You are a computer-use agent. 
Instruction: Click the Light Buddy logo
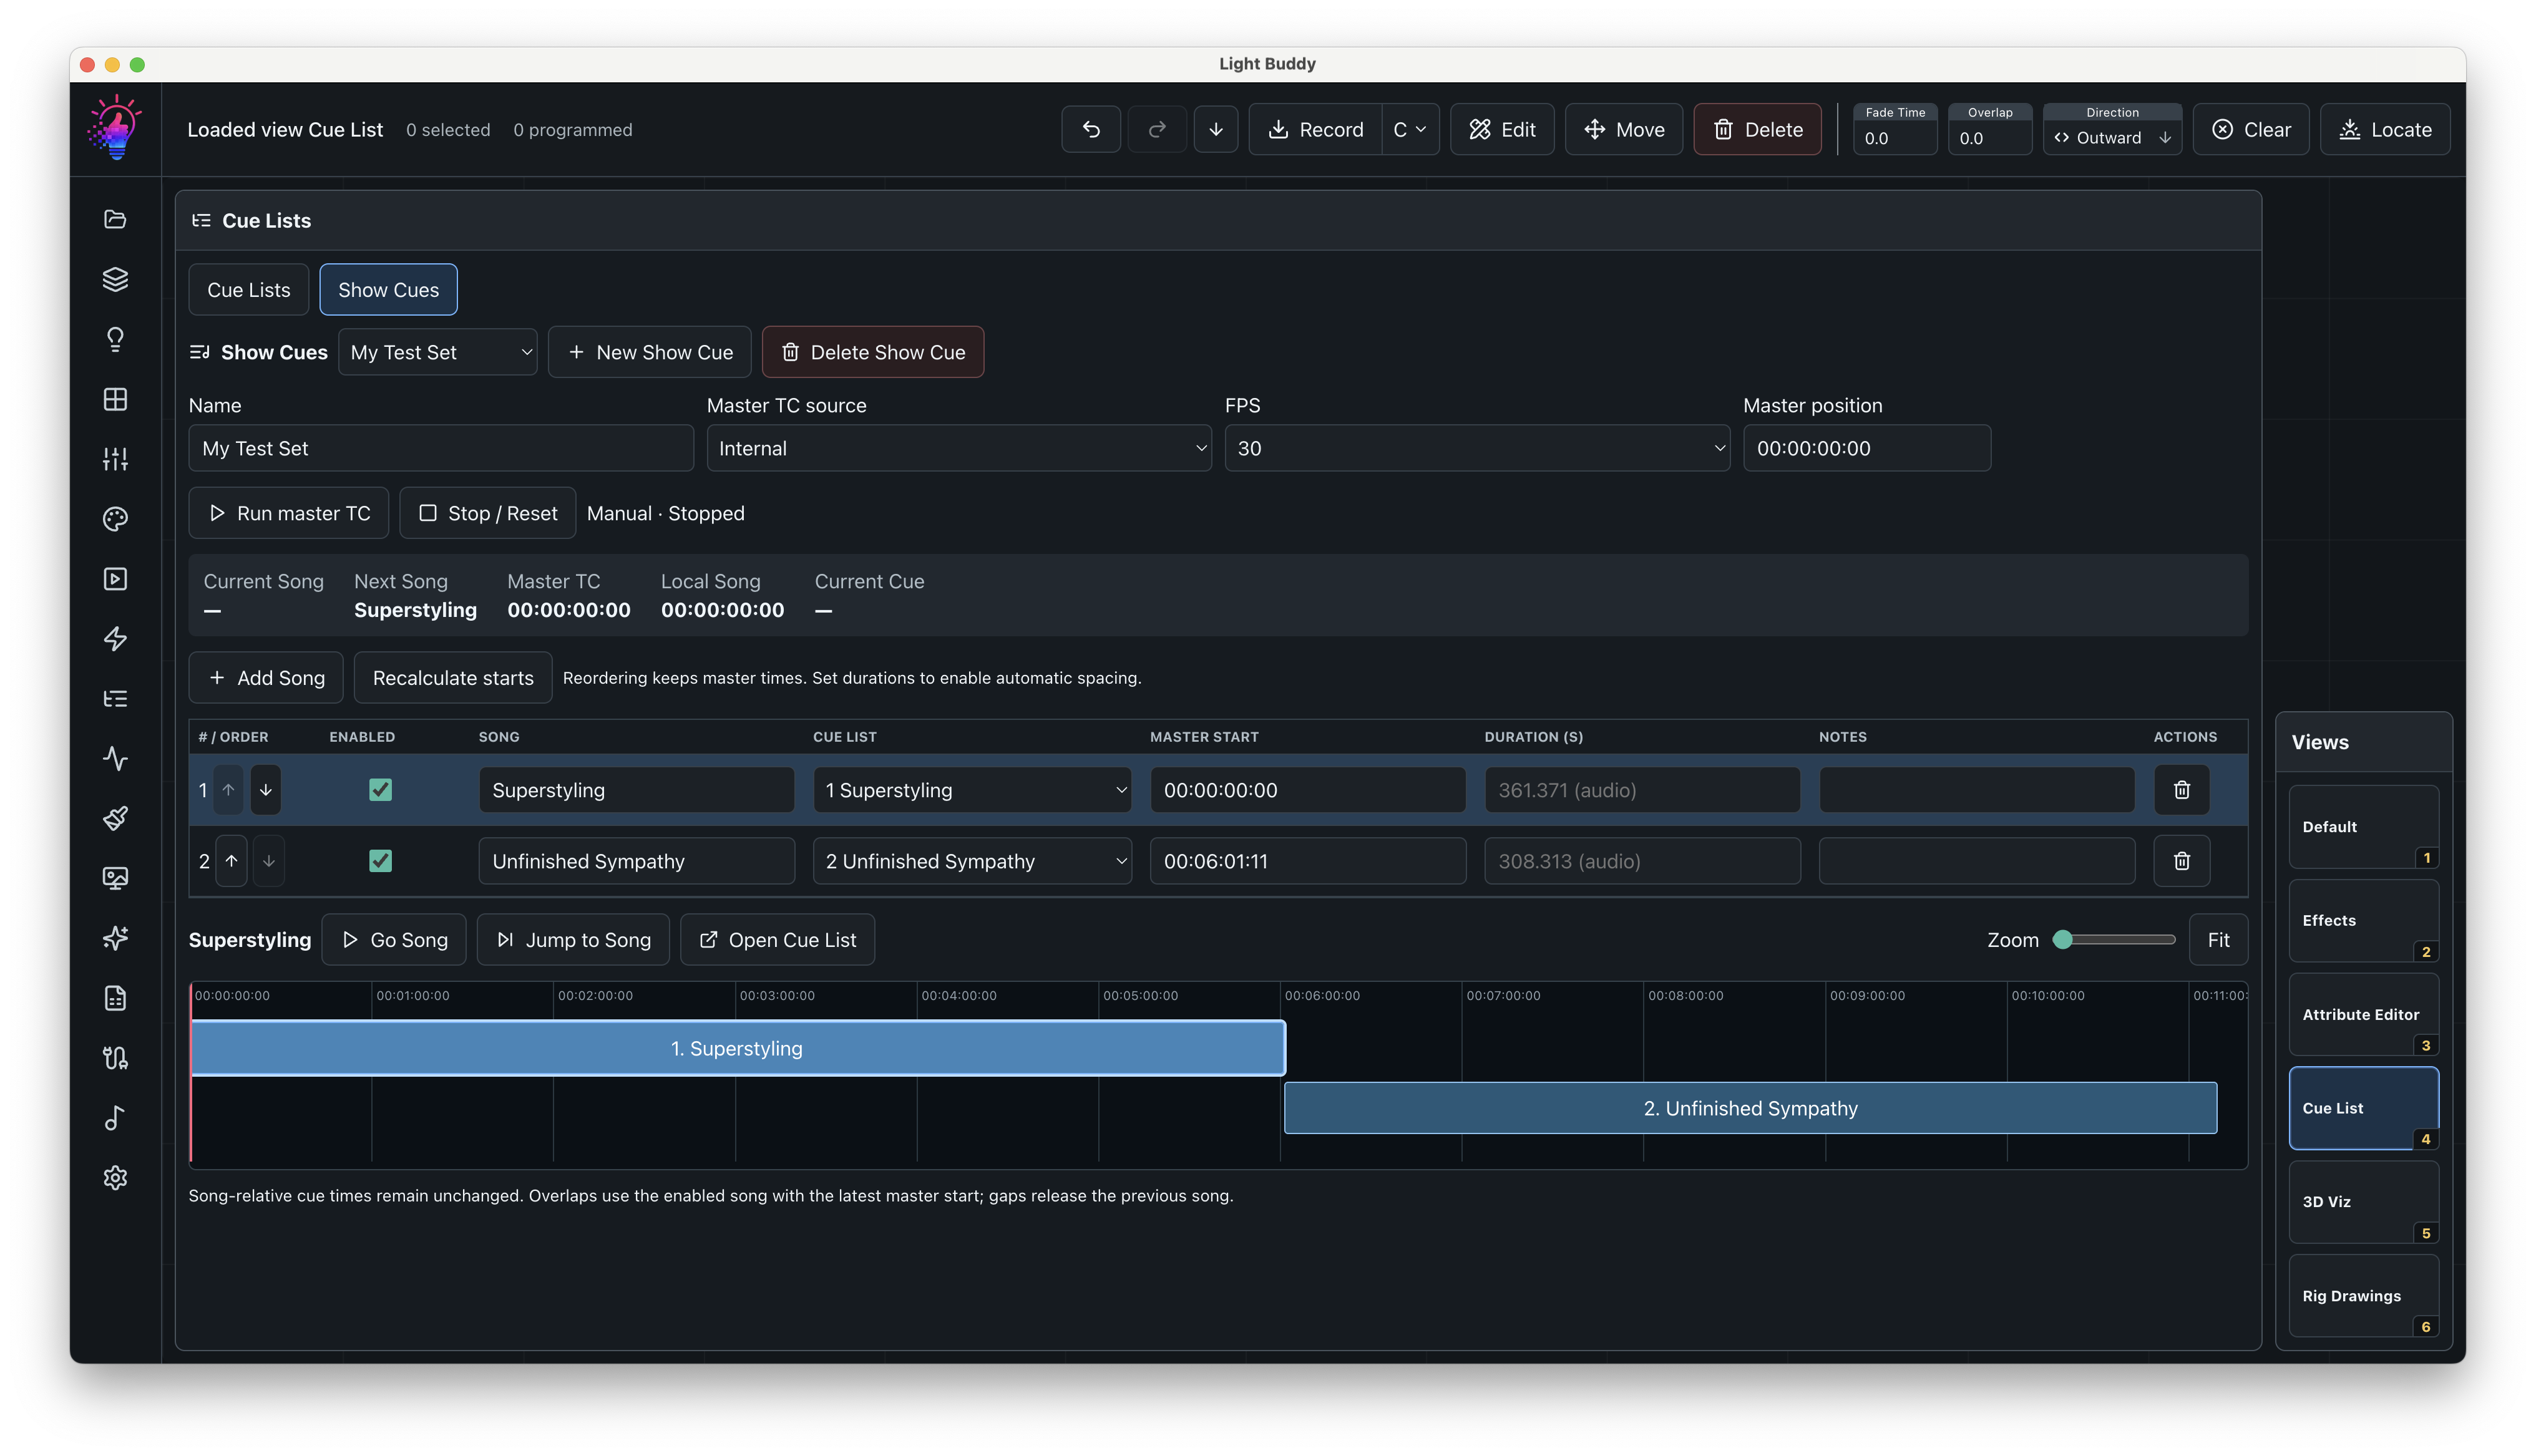pyautogui.click(x=115, y=128)
